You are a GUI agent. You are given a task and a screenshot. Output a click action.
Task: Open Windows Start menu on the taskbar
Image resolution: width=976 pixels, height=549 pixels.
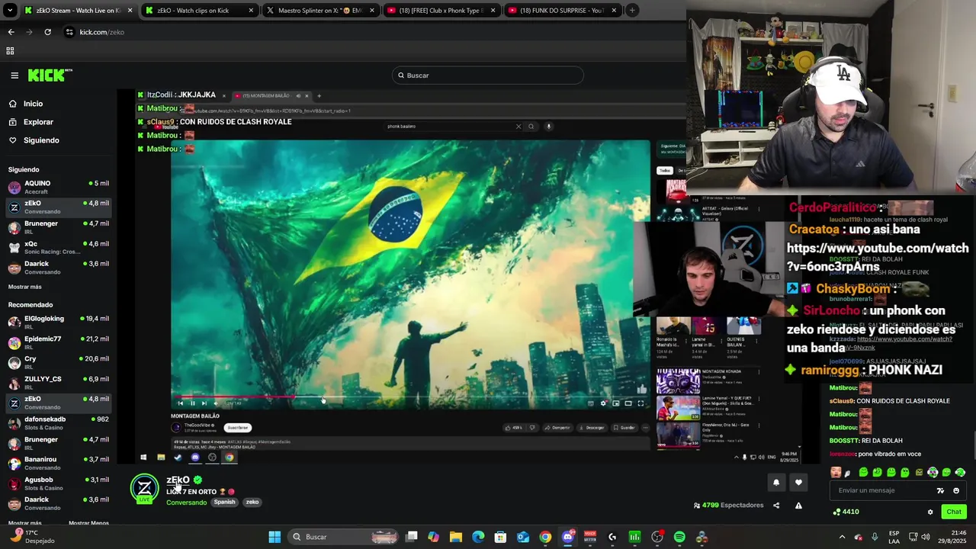[x=274, y=537]
